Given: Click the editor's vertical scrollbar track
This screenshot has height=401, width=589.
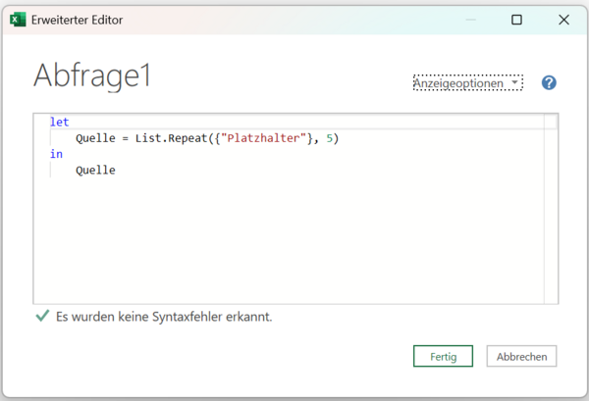Looking at the screenshot, I should coord(551,216).
